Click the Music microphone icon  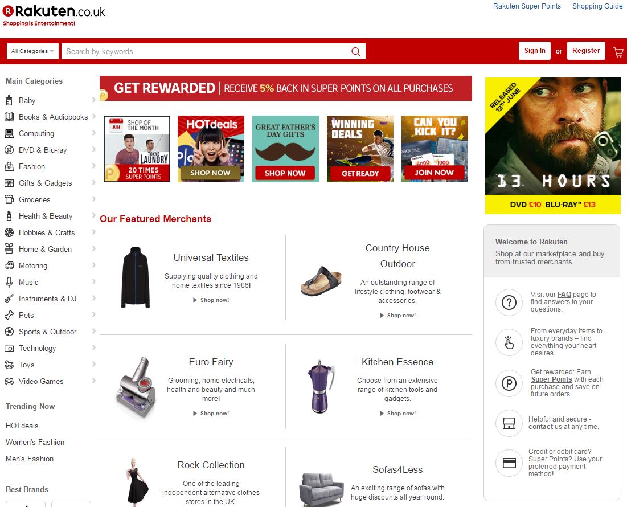coord(9,283)
